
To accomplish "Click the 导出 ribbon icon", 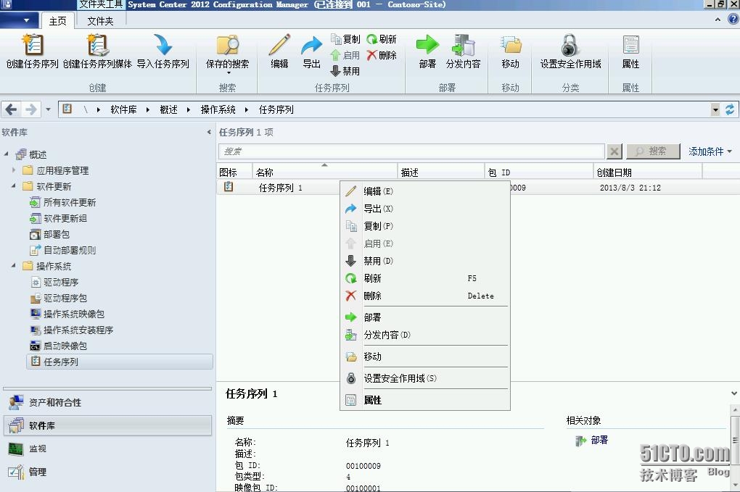I will tap(311, 45).
